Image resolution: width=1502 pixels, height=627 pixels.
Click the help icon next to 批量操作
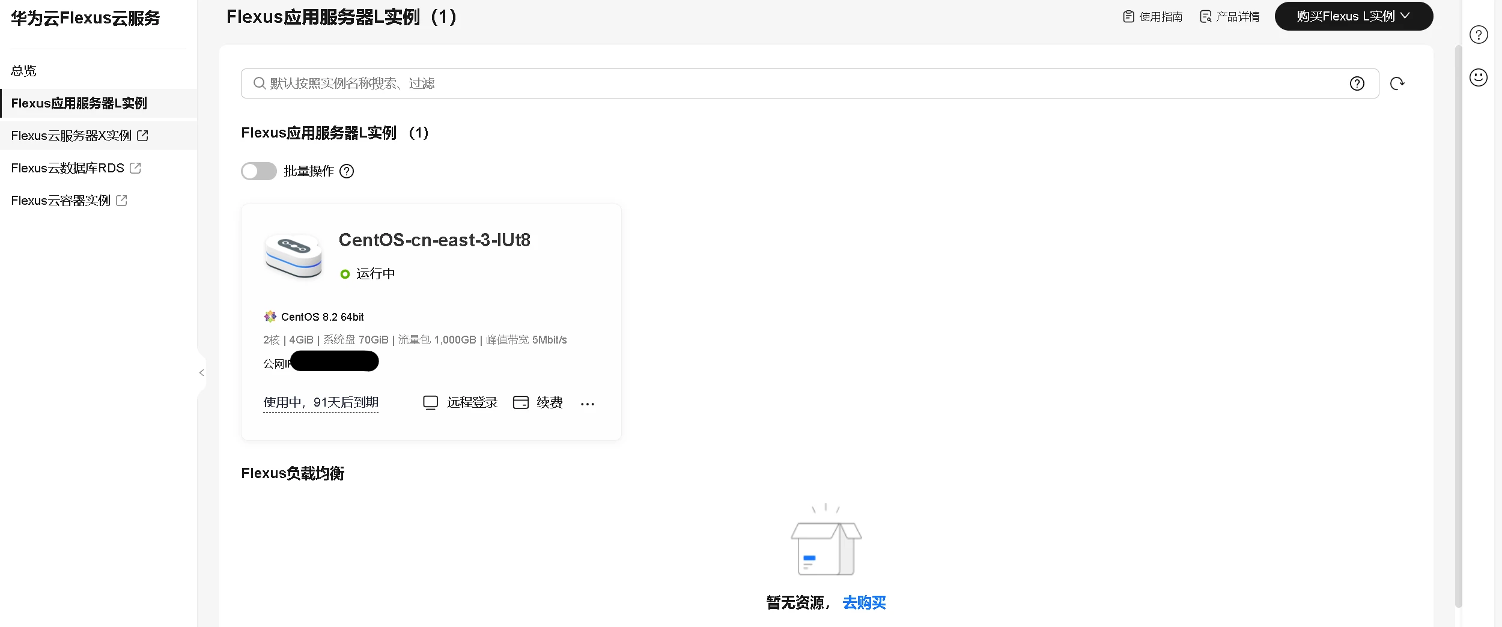[347, 171]
